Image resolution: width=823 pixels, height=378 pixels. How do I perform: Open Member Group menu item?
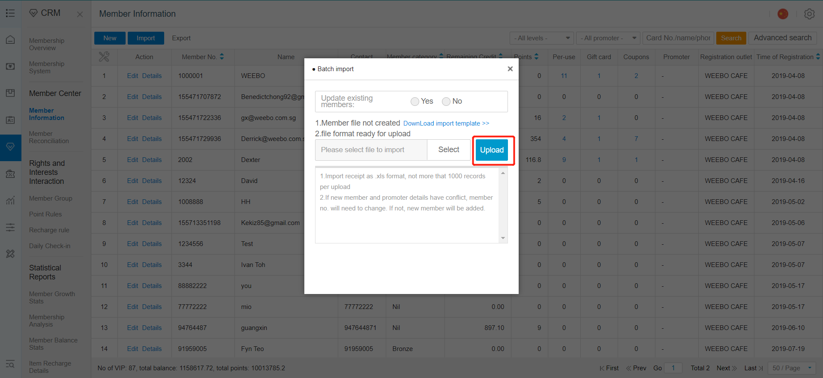tap(51, 198)
